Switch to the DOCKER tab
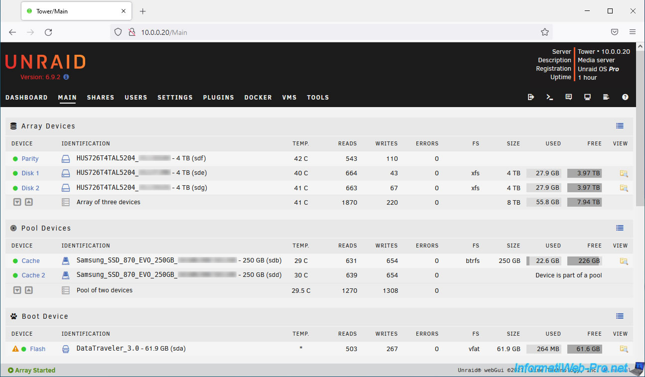 coord(258,98)
